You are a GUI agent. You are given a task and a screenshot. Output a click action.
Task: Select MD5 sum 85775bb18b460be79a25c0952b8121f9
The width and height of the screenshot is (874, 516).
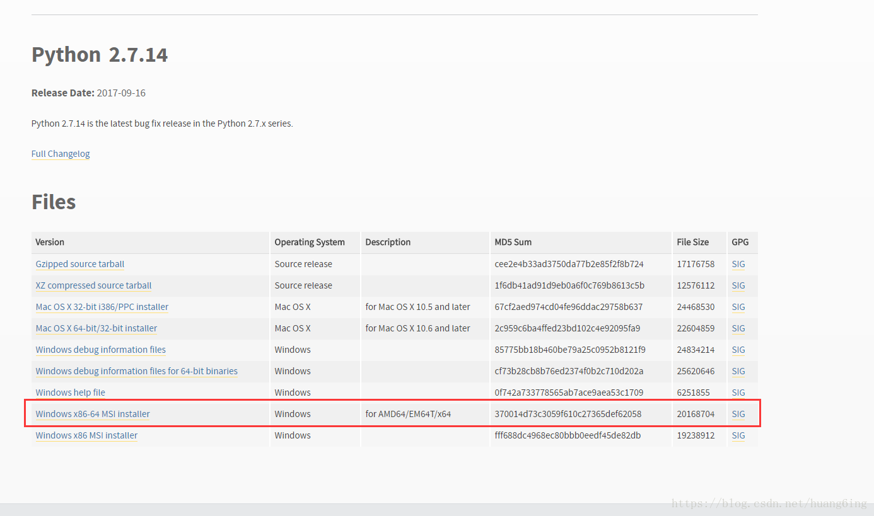point(570,350)
